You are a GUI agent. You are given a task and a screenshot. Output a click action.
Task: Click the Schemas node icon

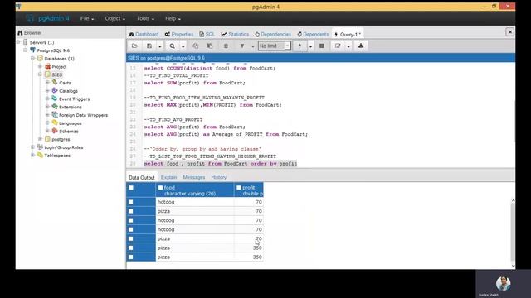[55, 131]
